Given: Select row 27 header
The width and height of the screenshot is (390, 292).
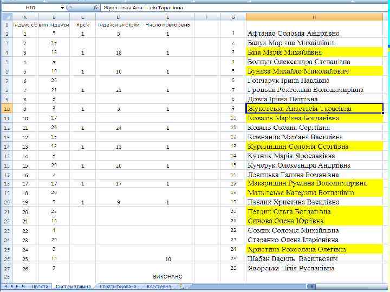Looking at the screenshot, I should (6, 268).
